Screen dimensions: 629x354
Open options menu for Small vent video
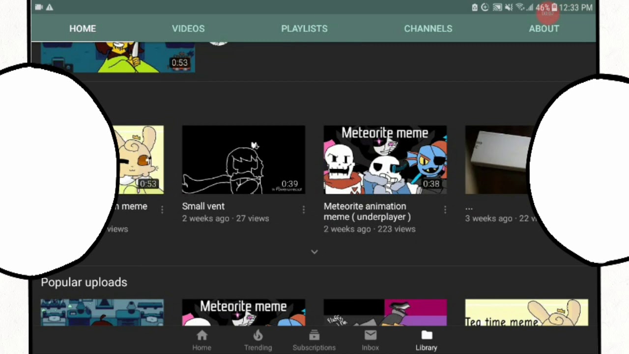point(304,210)
